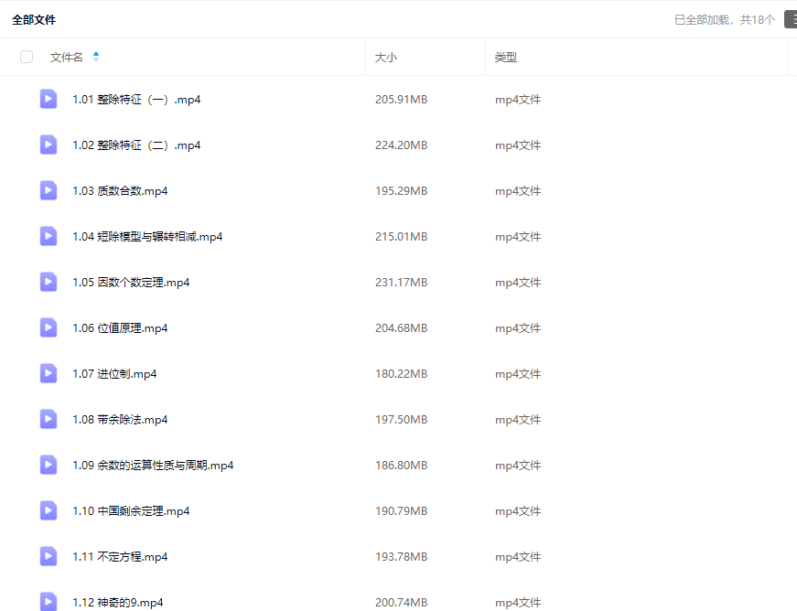Sort files using the 文件名 sort arrow

tap(96, 57)
